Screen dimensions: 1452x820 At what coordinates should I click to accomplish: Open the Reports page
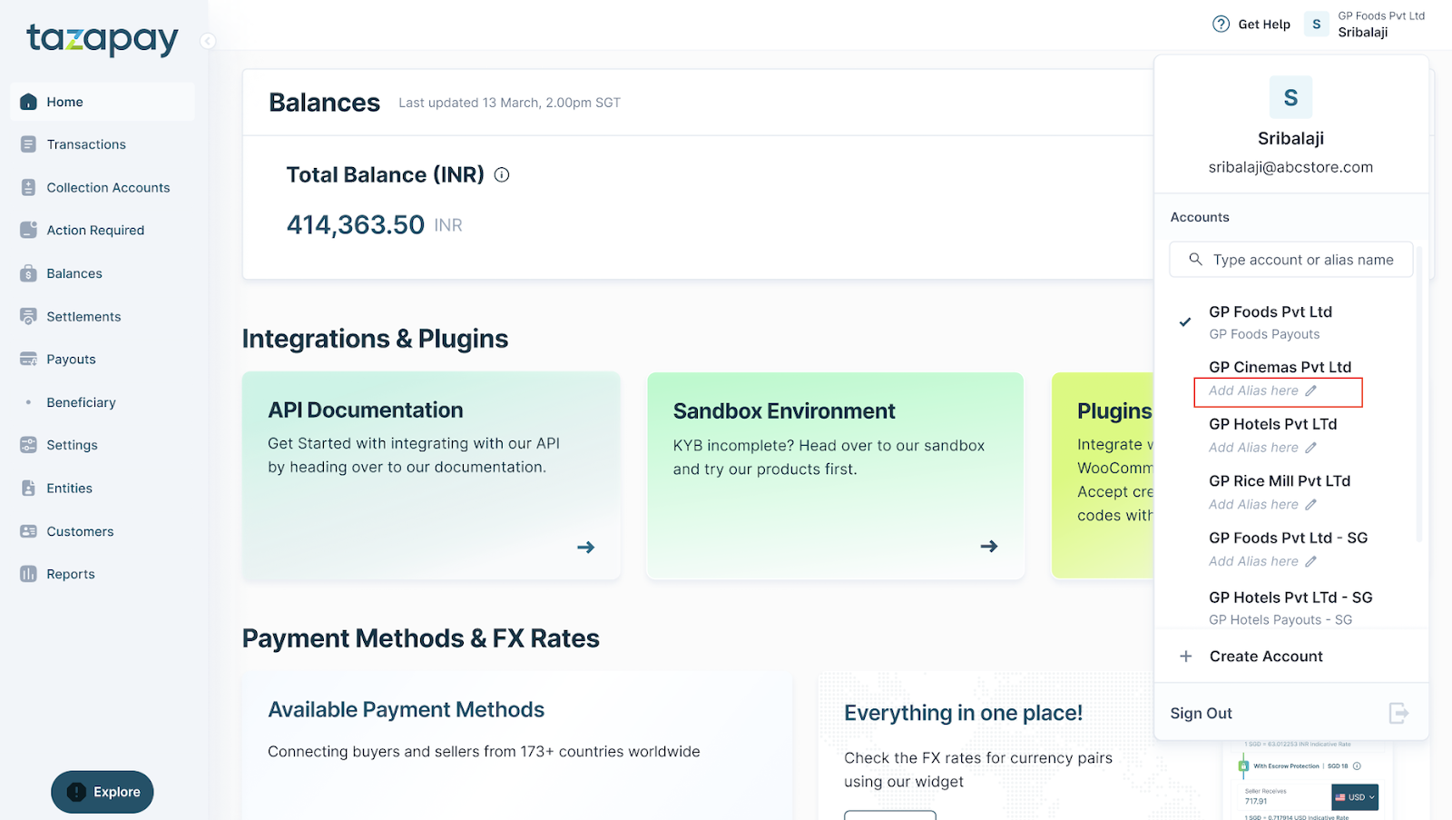click(71, 574)
